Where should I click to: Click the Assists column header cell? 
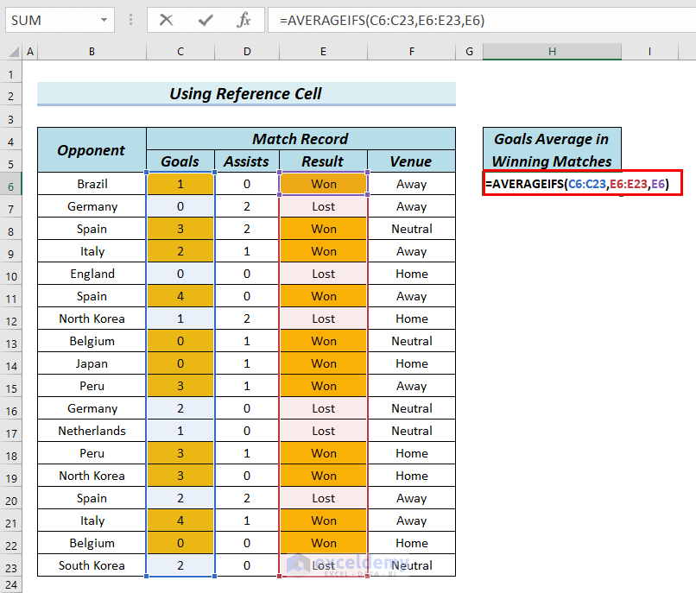click(x=247, y=161)
